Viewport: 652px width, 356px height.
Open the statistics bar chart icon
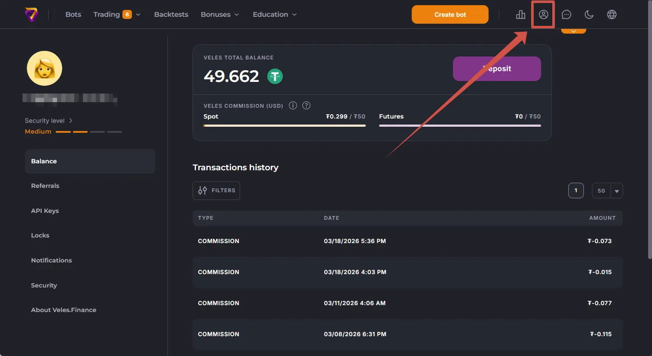521,15
